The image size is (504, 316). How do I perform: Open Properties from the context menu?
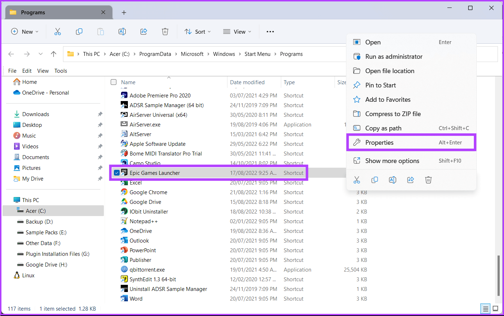pos(411,143)
